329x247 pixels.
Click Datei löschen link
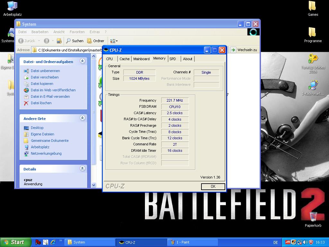tap(41, 103)
